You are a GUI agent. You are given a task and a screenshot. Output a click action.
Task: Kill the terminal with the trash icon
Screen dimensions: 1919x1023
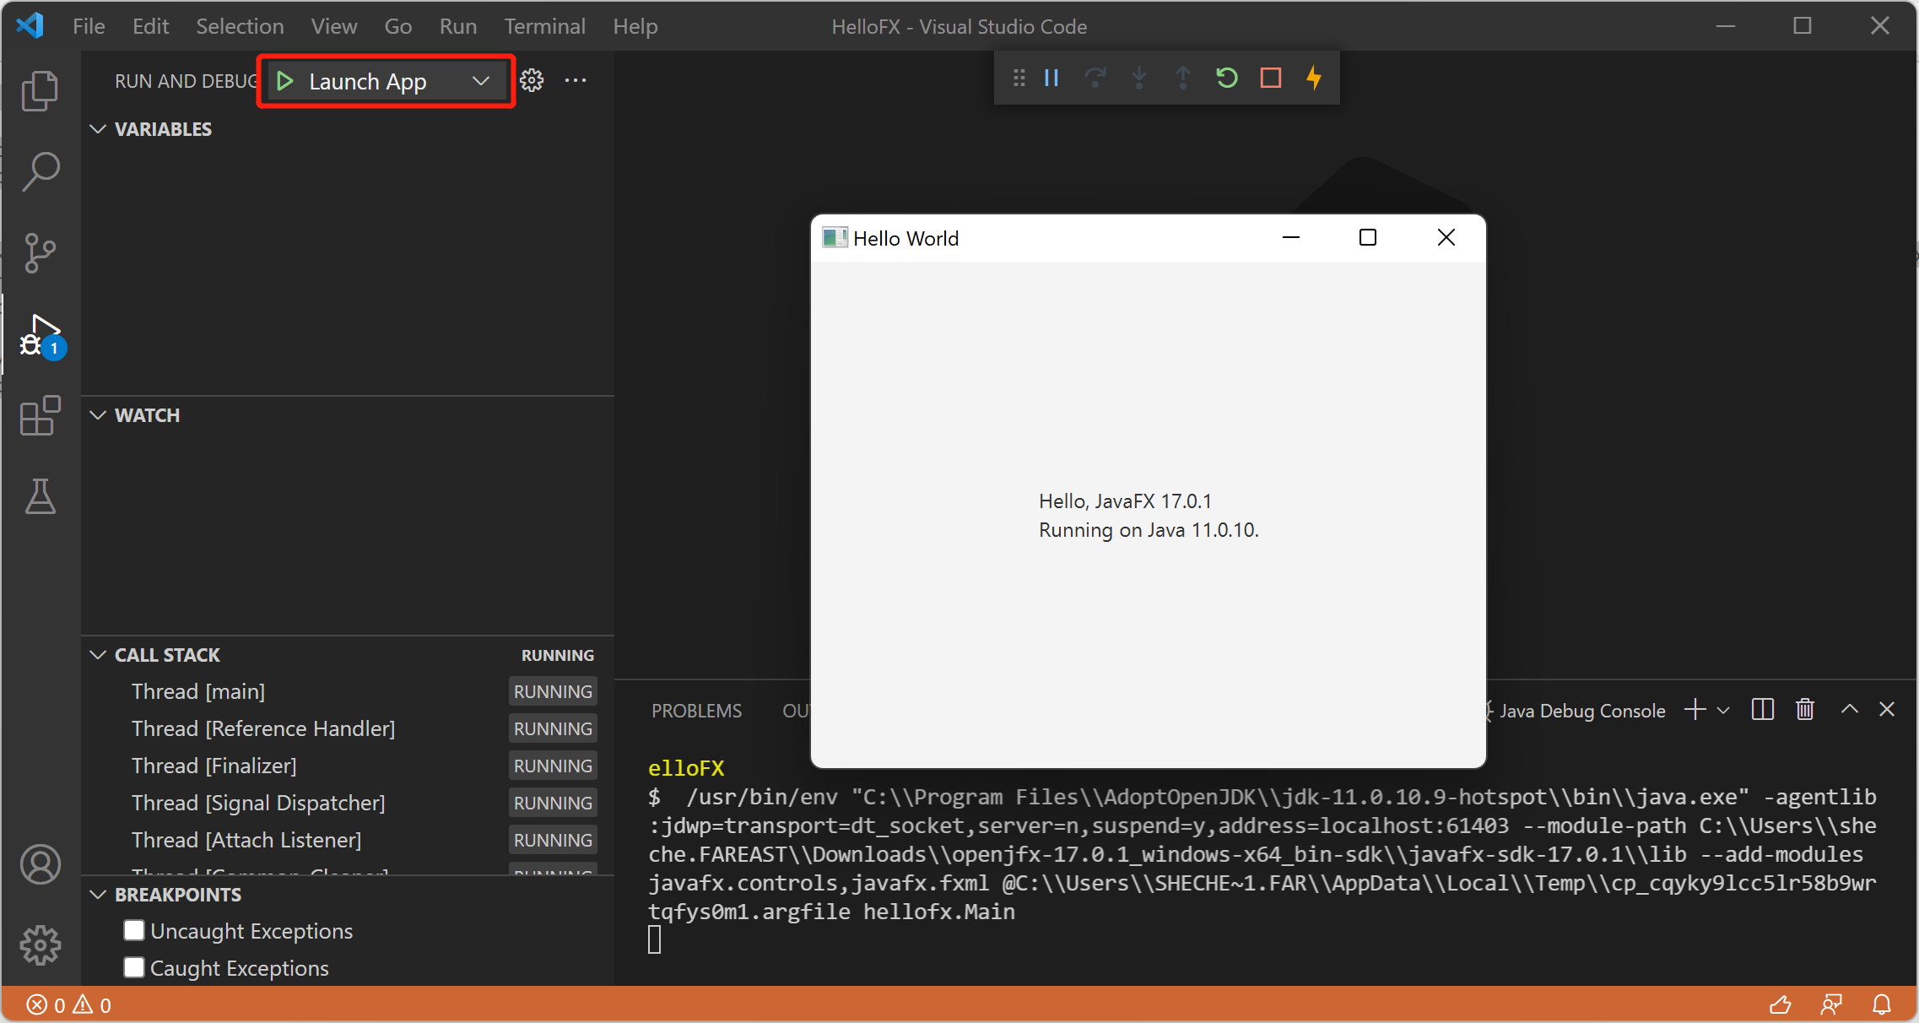(1805, 710)
